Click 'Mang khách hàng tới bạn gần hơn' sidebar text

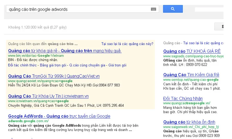click(190, 108)
